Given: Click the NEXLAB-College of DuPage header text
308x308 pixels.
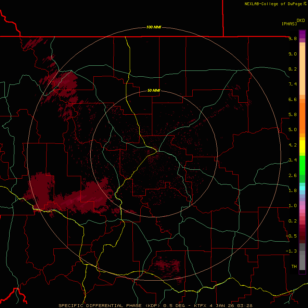Looking at the screenshot, I should [x=273, y=4].
